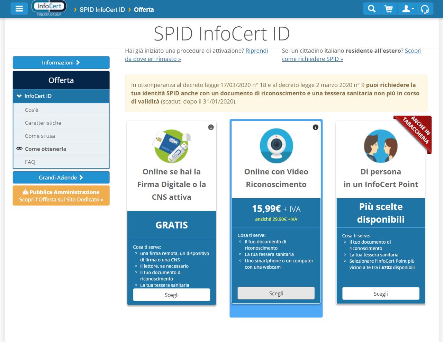Click the eye icon beside Come ottenerla
This screenshot has height=342, width=443.
click(19, 148)
